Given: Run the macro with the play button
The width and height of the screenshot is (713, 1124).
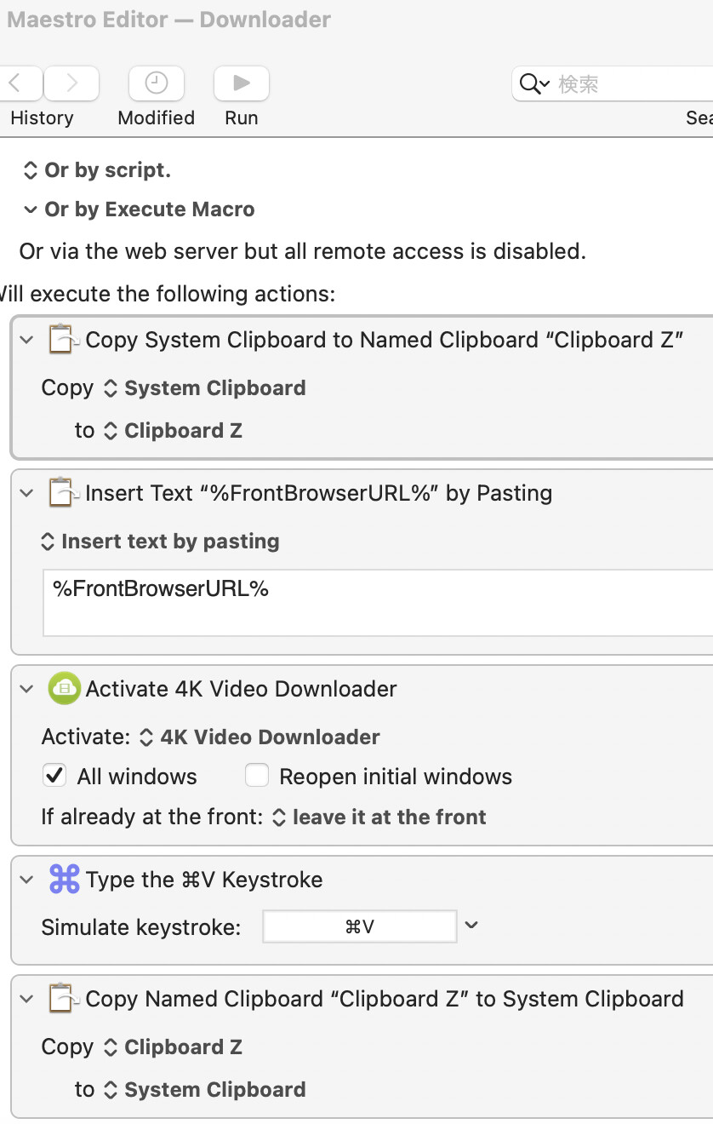Looking at the screenshot, I should point(242,83).
